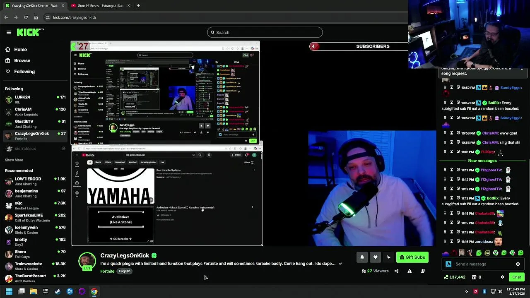Open the Kick hamburger sidebar menu
The image size is (530, 298).
point(9,32)
